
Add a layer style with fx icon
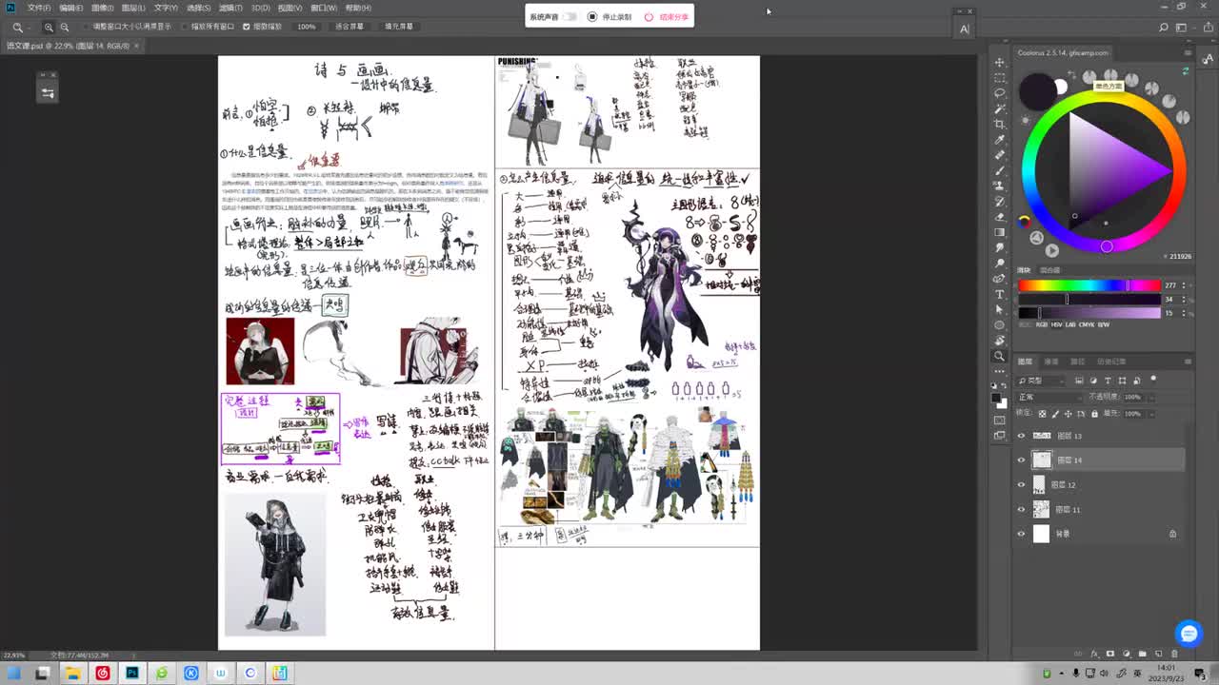coord(1096,655)
